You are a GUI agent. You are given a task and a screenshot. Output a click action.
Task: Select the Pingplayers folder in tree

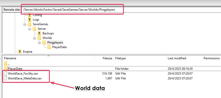(55, 43)
